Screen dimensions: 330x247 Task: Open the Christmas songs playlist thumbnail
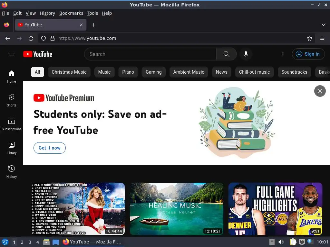[x=78, y=209]
